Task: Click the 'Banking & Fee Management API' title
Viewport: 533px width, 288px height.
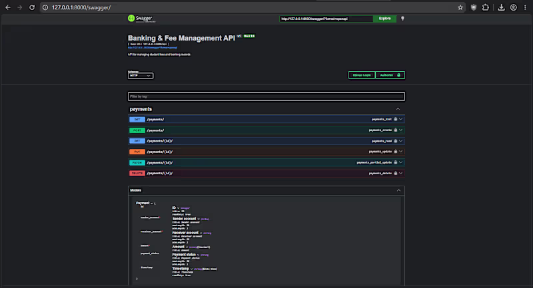Action: [181, 38]
